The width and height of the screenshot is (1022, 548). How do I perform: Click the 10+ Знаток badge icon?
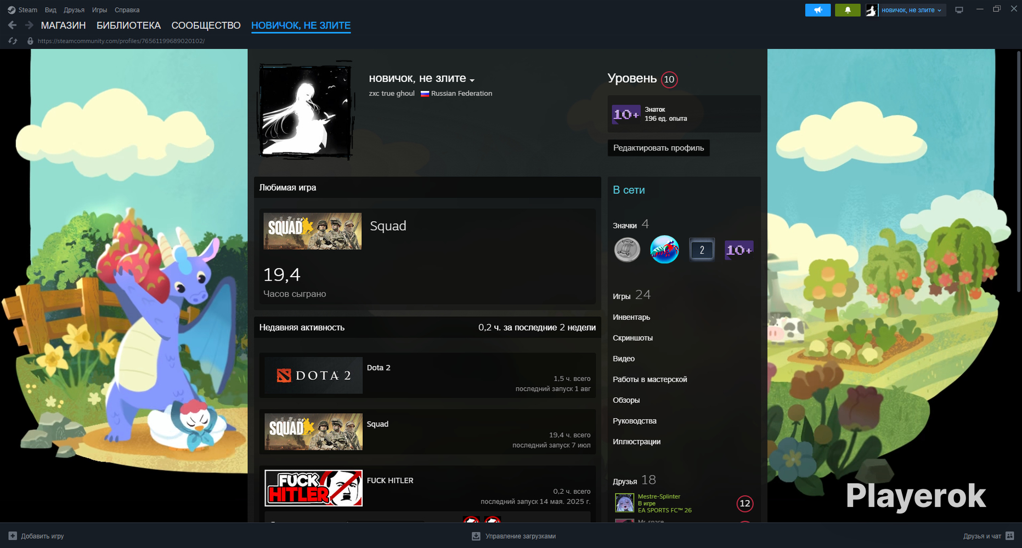(x=626, y=114)
